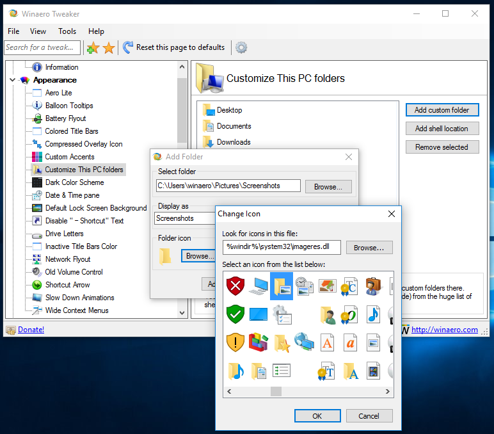Click the add to favorites star-plus icon
The image size is (494, 434).
(x=93, y=48)
